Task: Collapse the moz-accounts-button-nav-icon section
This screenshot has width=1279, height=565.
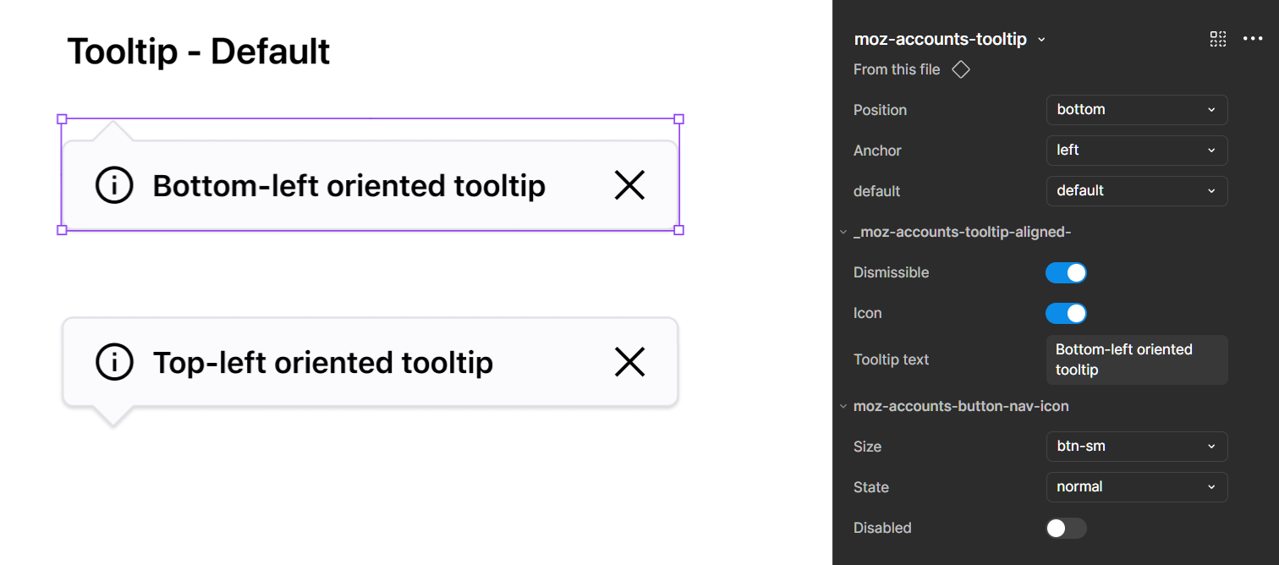Action: click(843, 406)
